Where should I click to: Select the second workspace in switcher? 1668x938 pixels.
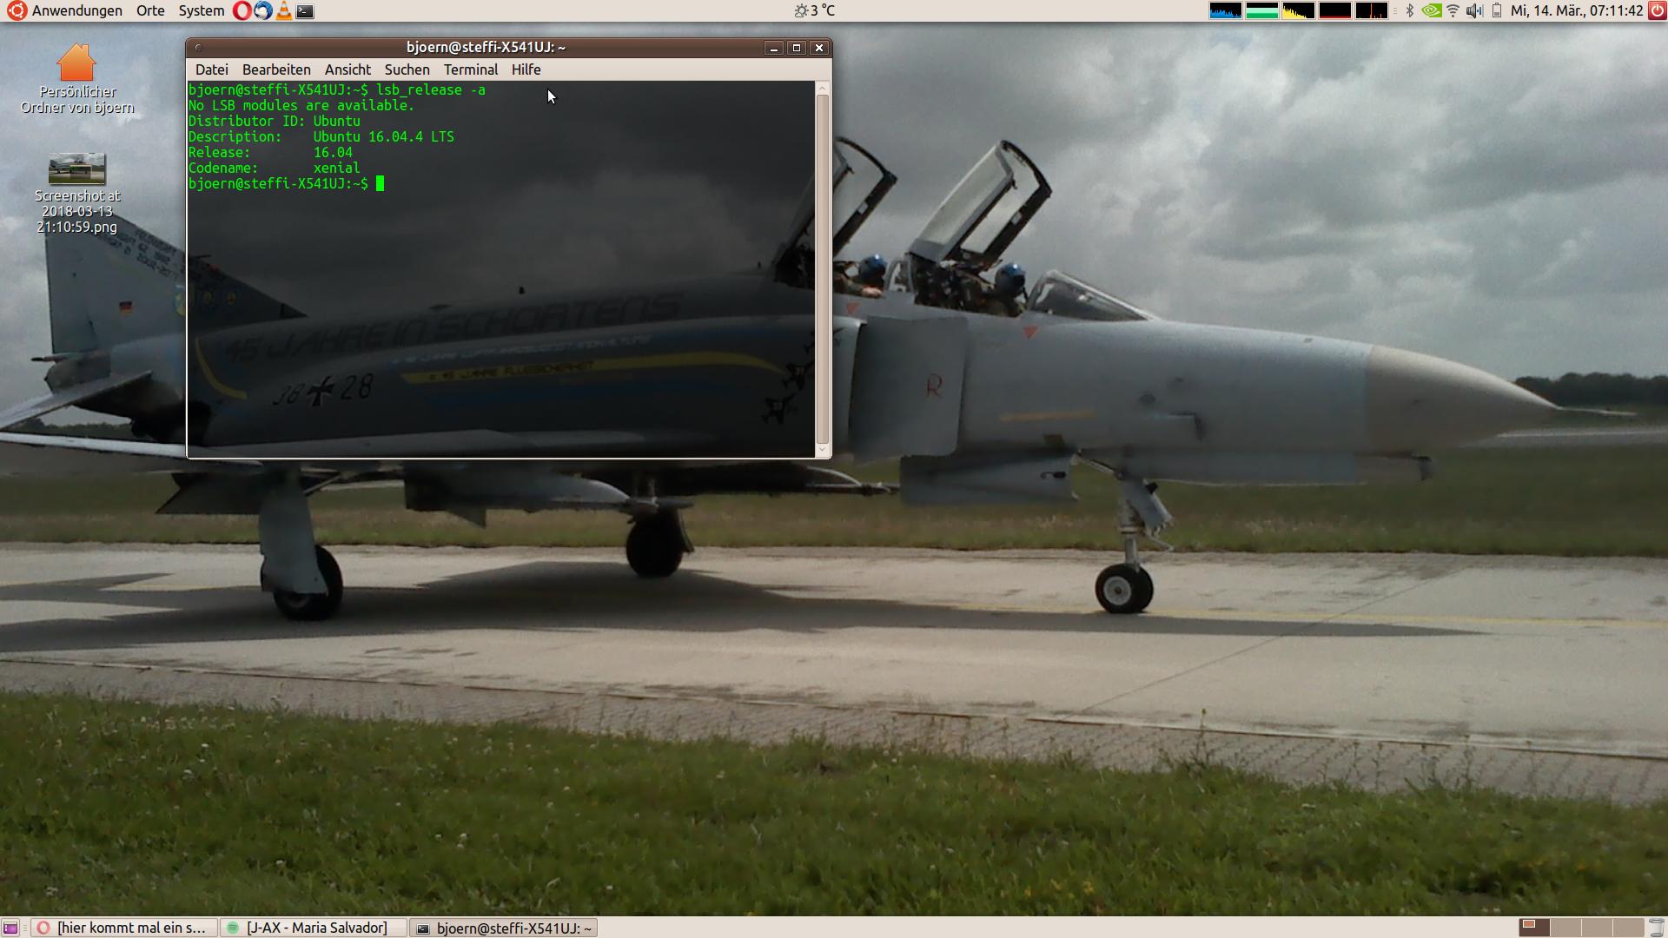click(1565, 928)
